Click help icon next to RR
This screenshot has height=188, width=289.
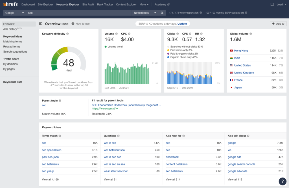point(201,34)
